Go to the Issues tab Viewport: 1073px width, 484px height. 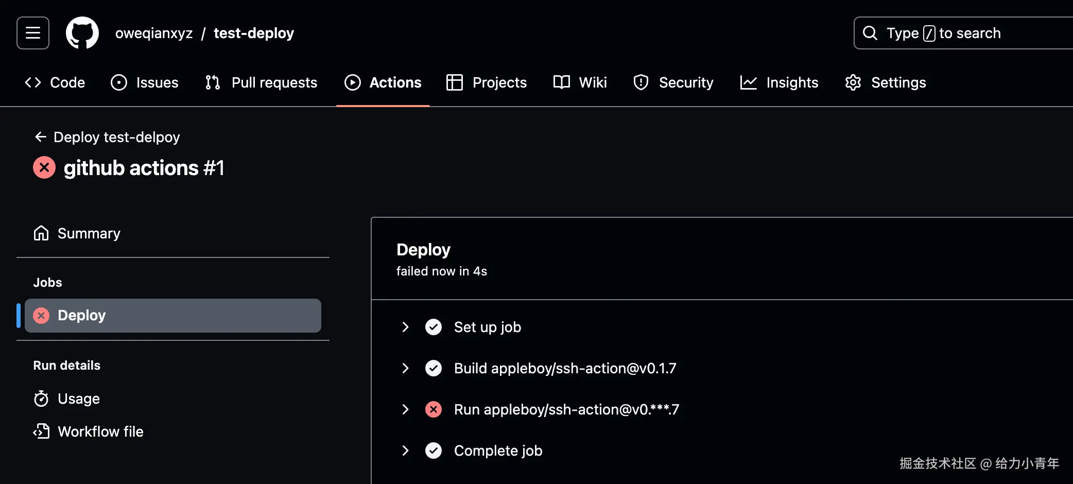pos(145,82)
